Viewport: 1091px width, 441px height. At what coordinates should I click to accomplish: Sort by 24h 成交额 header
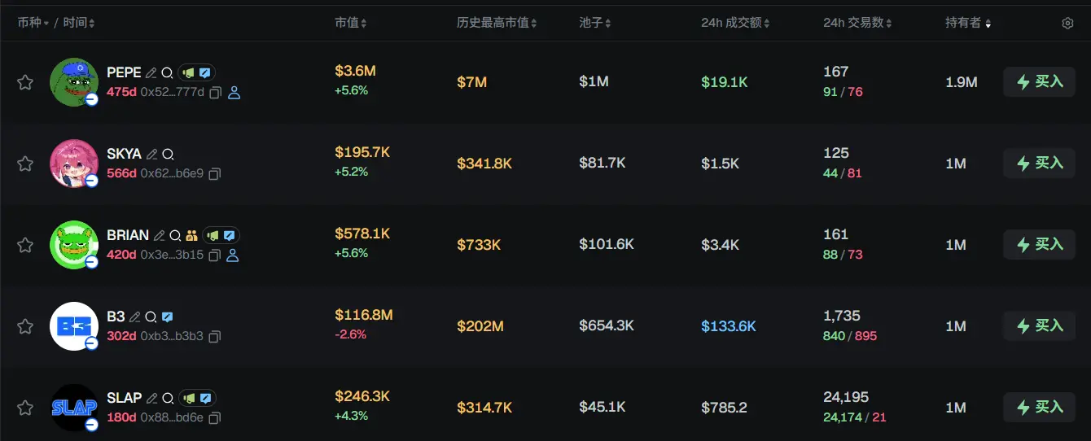pyautogui.click(x=734, y=23)
